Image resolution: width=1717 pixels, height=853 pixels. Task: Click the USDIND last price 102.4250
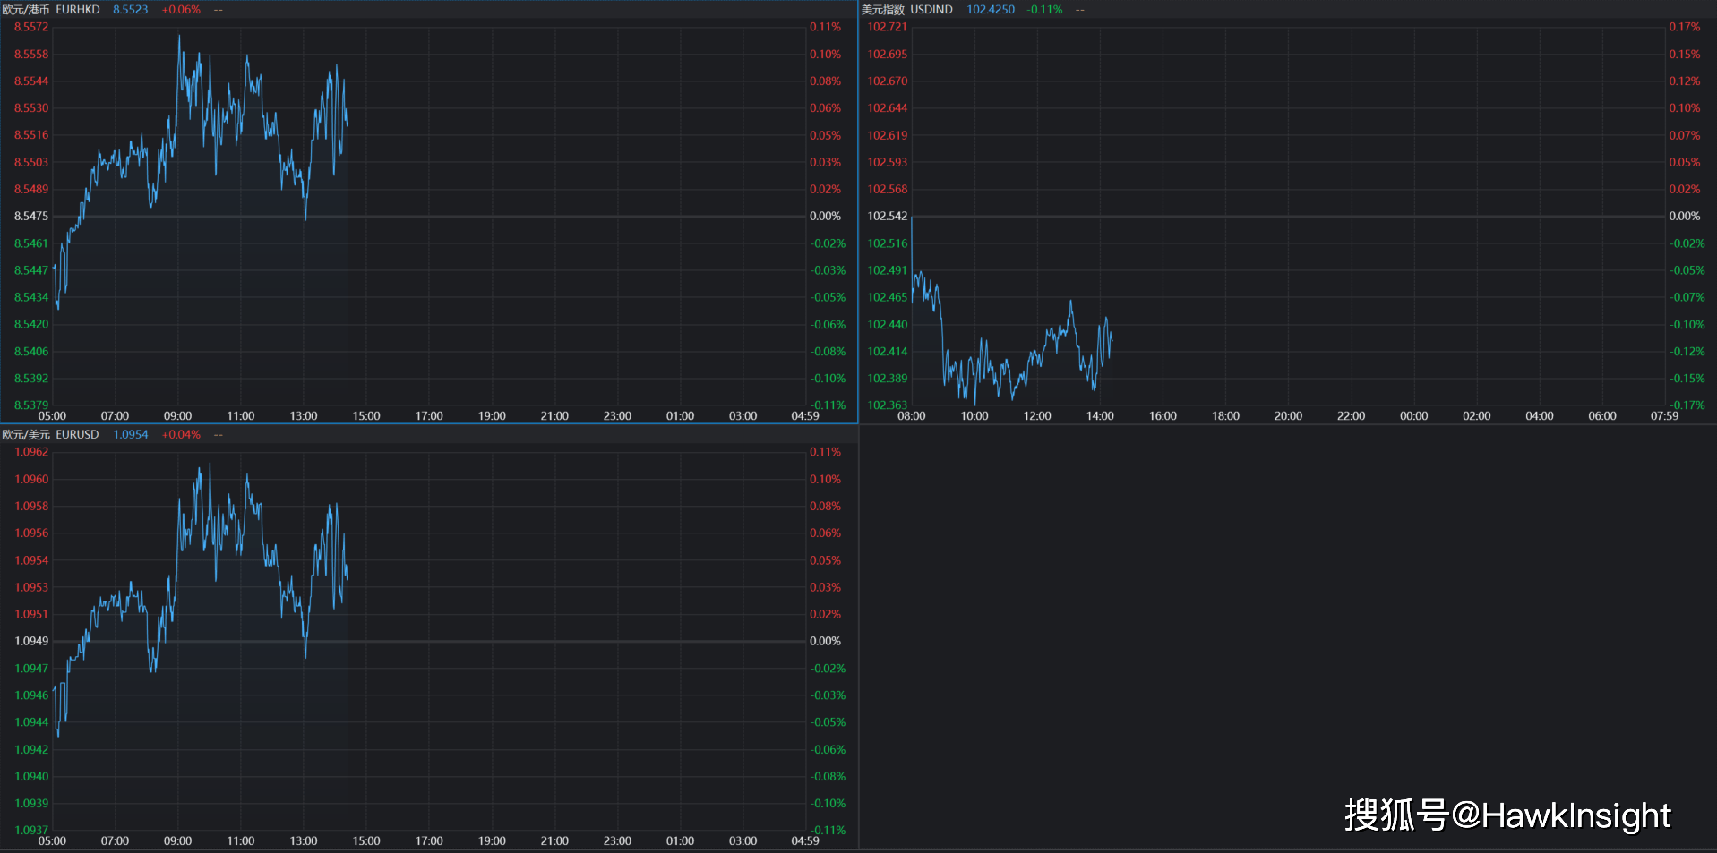click(991, 10)
